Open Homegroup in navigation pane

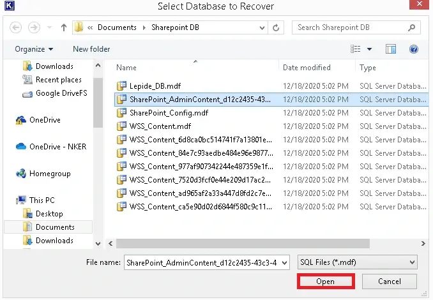click(43, 174)
